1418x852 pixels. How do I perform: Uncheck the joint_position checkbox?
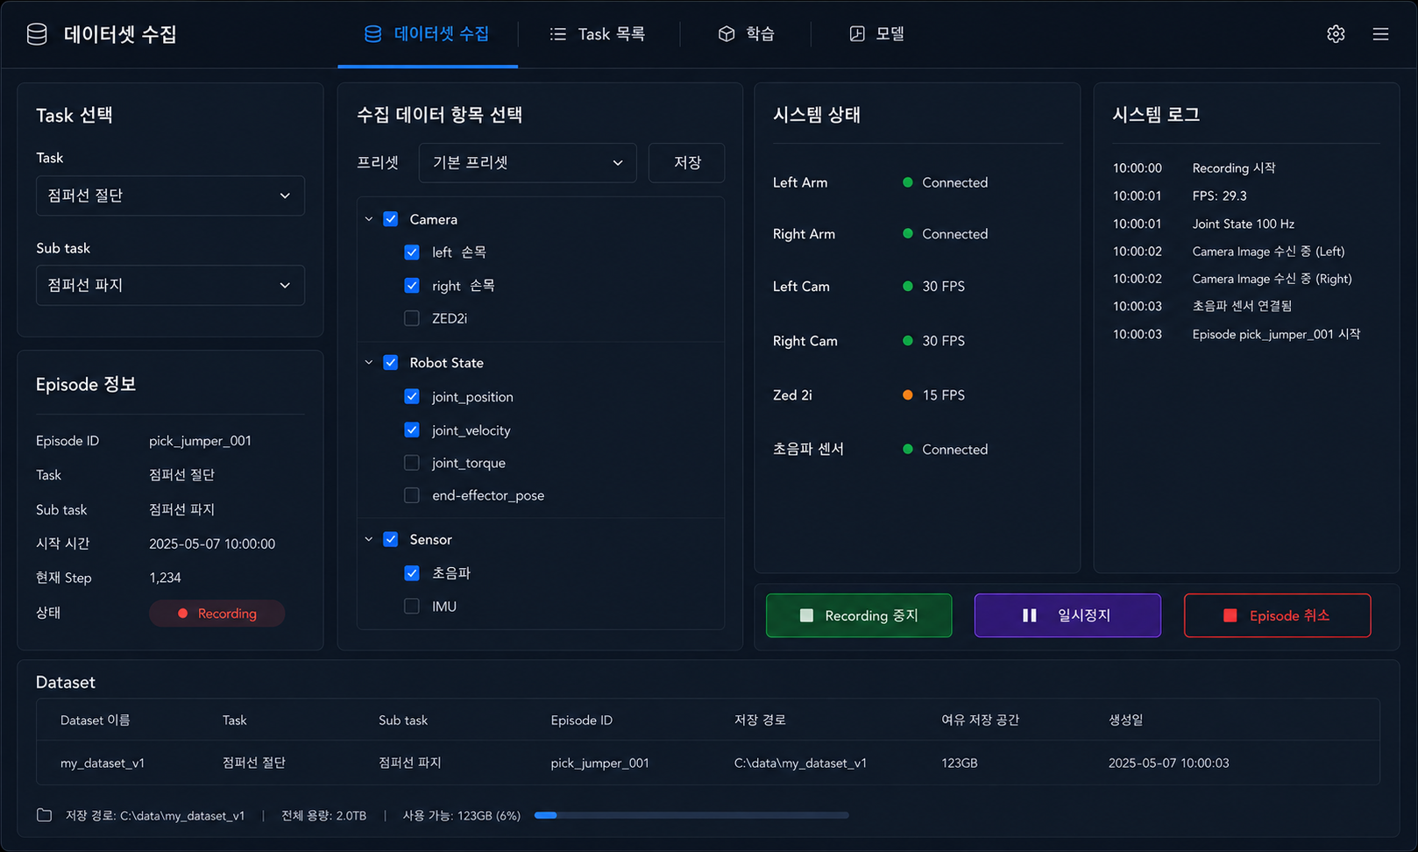(412, 397)
